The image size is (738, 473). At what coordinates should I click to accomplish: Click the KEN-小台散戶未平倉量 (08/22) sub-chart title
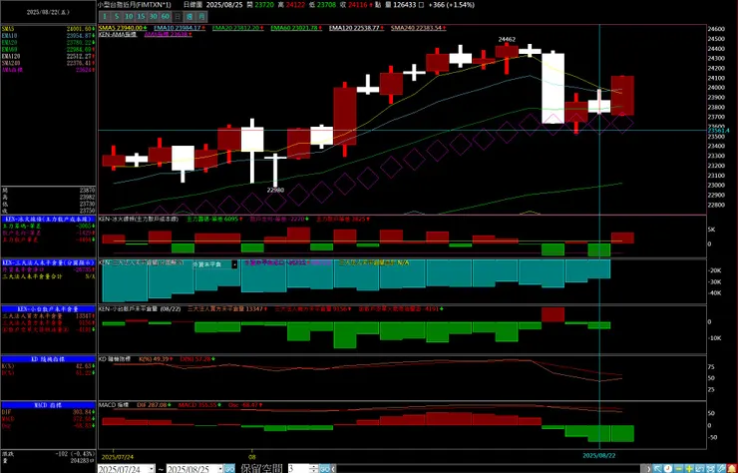141,309
